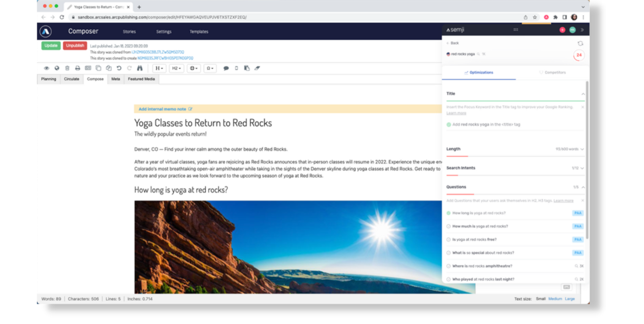This screenshot has height=324, width=644.
Task: Check the 'How much is yoga at red rocks?' question
Action: click(x=449, y=226)
